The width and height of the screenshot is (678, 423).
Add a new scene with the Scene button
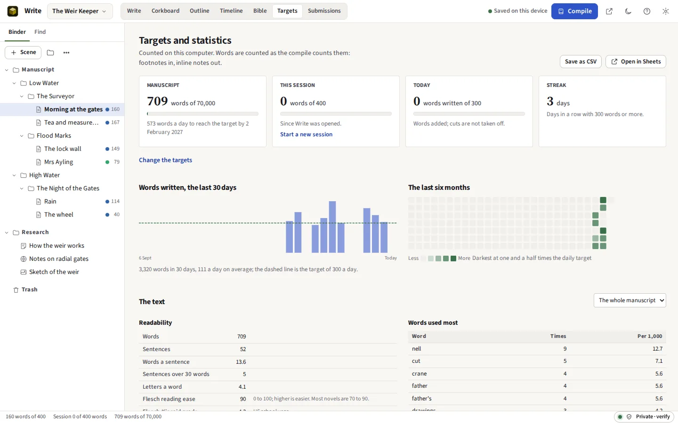[23, 53]
